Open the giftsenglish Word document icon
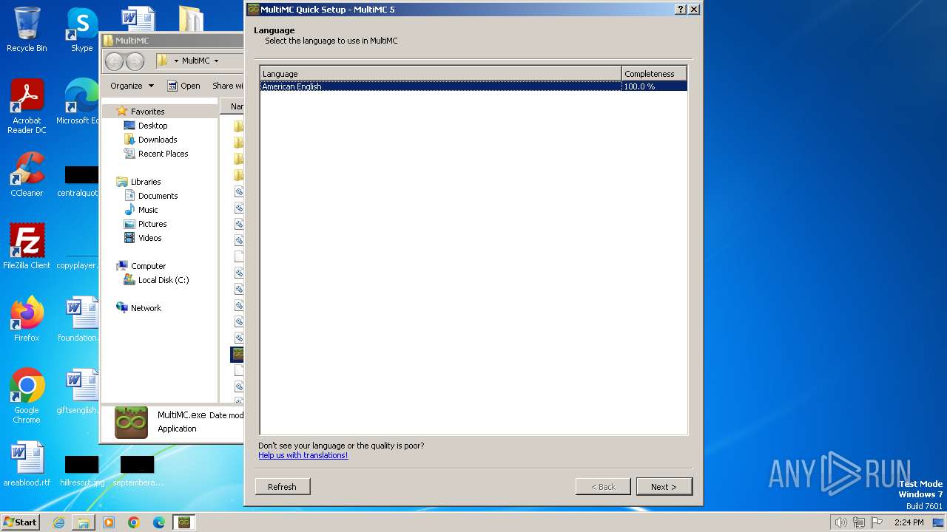The width and height of the screenshot is (947, 532). (80, 391)
